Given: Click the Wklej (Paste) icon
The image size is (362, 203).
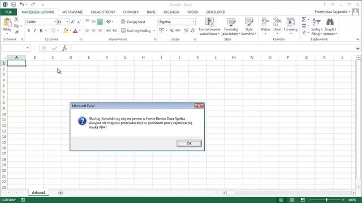Looking at the screenshot, I should coord(7,23).
